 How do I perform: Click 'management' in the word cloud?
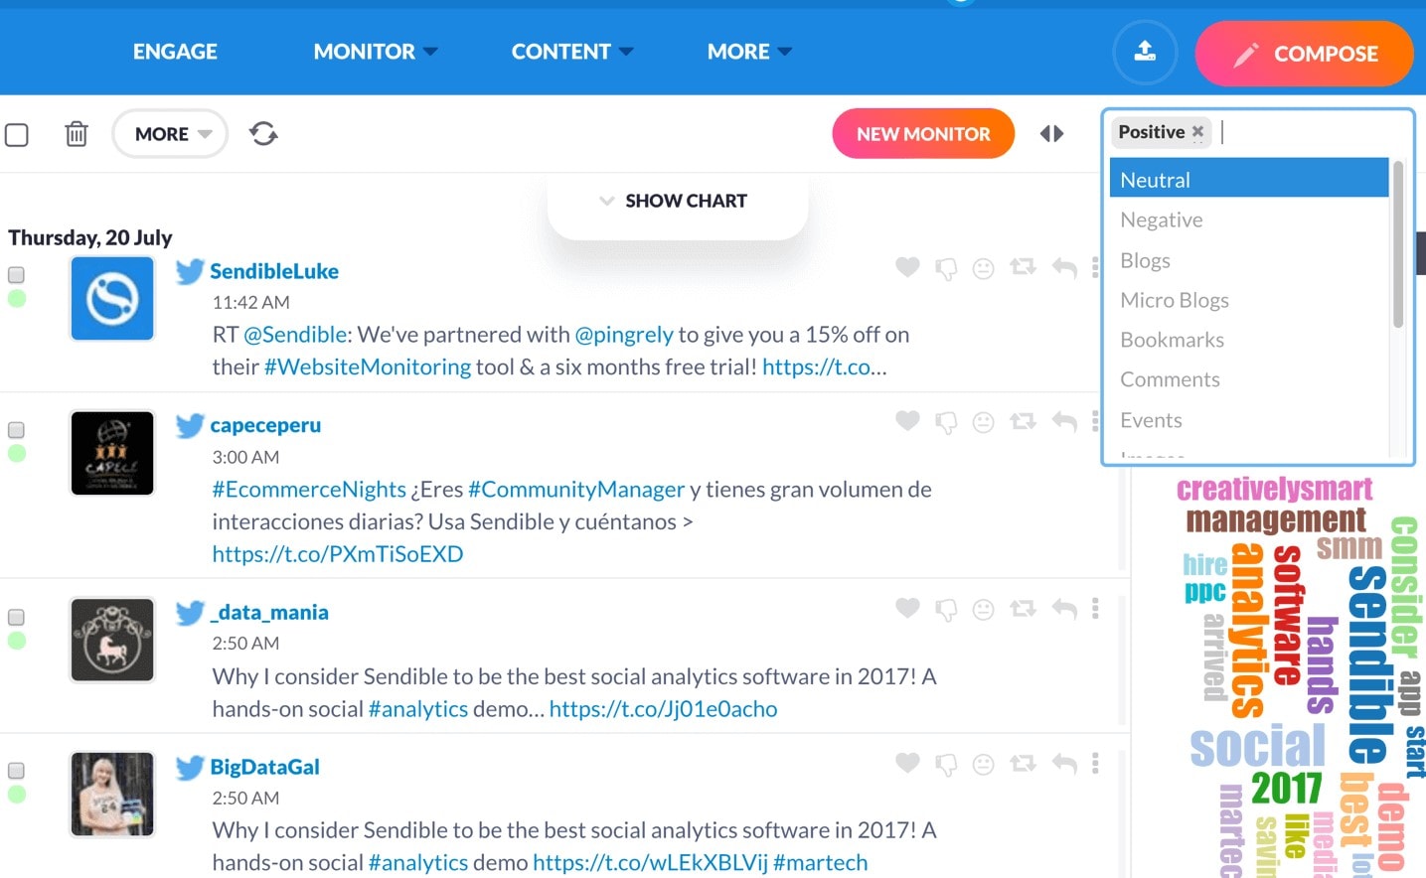point(1276,519)
